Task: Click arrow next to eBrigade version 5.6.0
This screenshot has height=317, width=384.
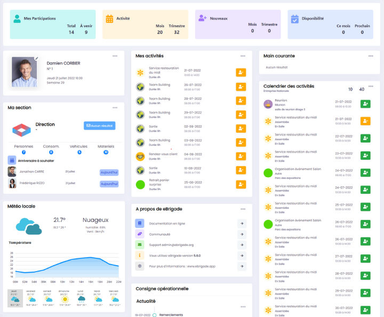Action: [x=242, y=256]
